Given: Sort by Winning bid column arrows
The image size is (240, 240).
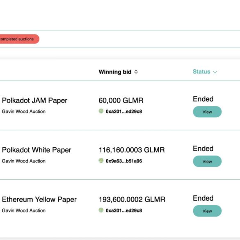Looking at the screenshot, I should point(136,72).
